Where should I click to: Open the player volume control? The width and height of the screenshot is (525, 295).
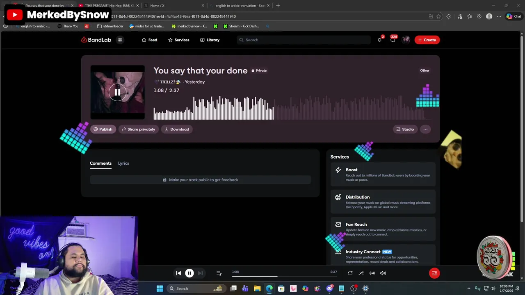pos(383,273)
